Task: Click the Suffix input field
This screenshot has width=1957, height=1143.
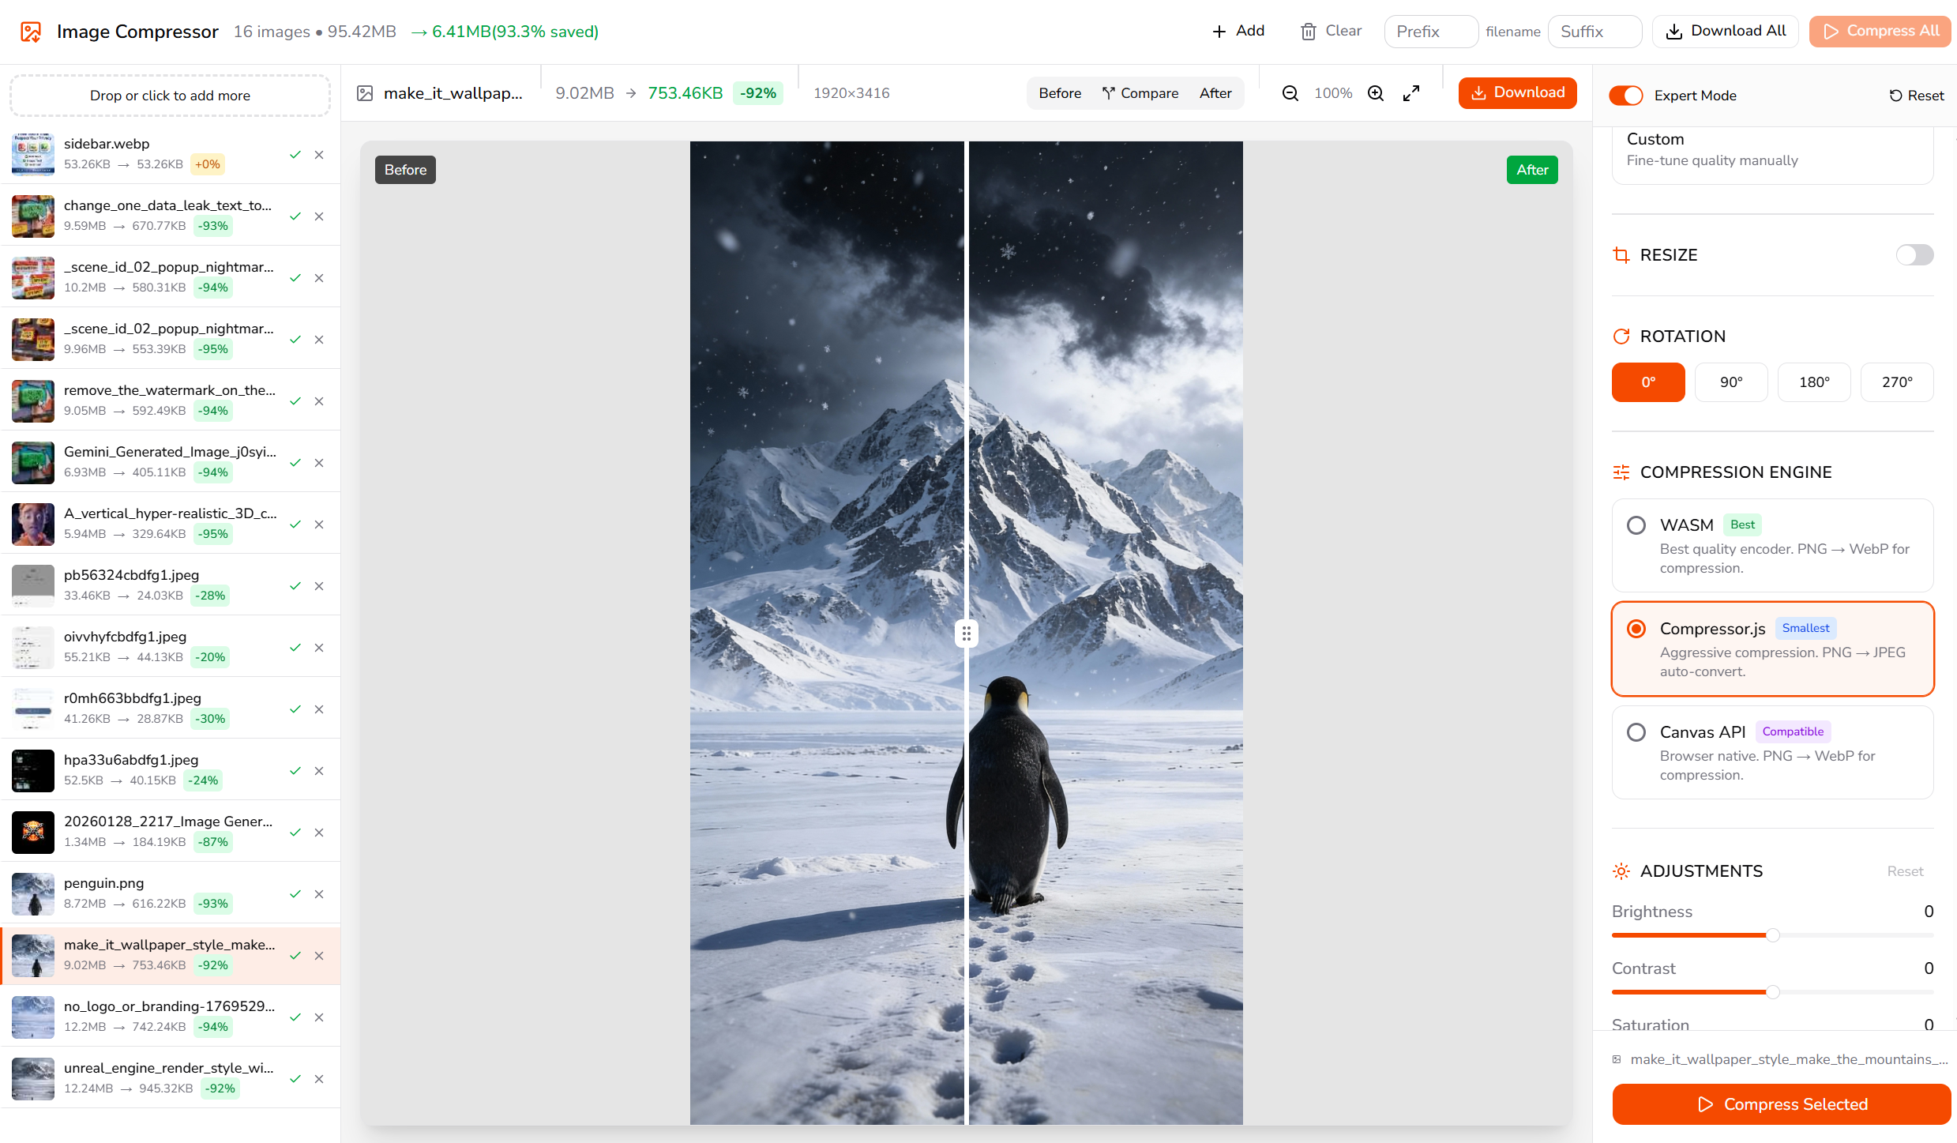Action: pyautogui.click(x=1595, y=32)
